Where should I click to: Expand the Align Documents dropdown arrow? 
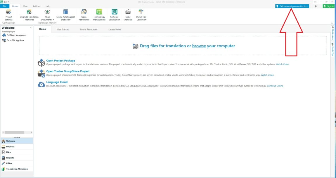(53, 20)
